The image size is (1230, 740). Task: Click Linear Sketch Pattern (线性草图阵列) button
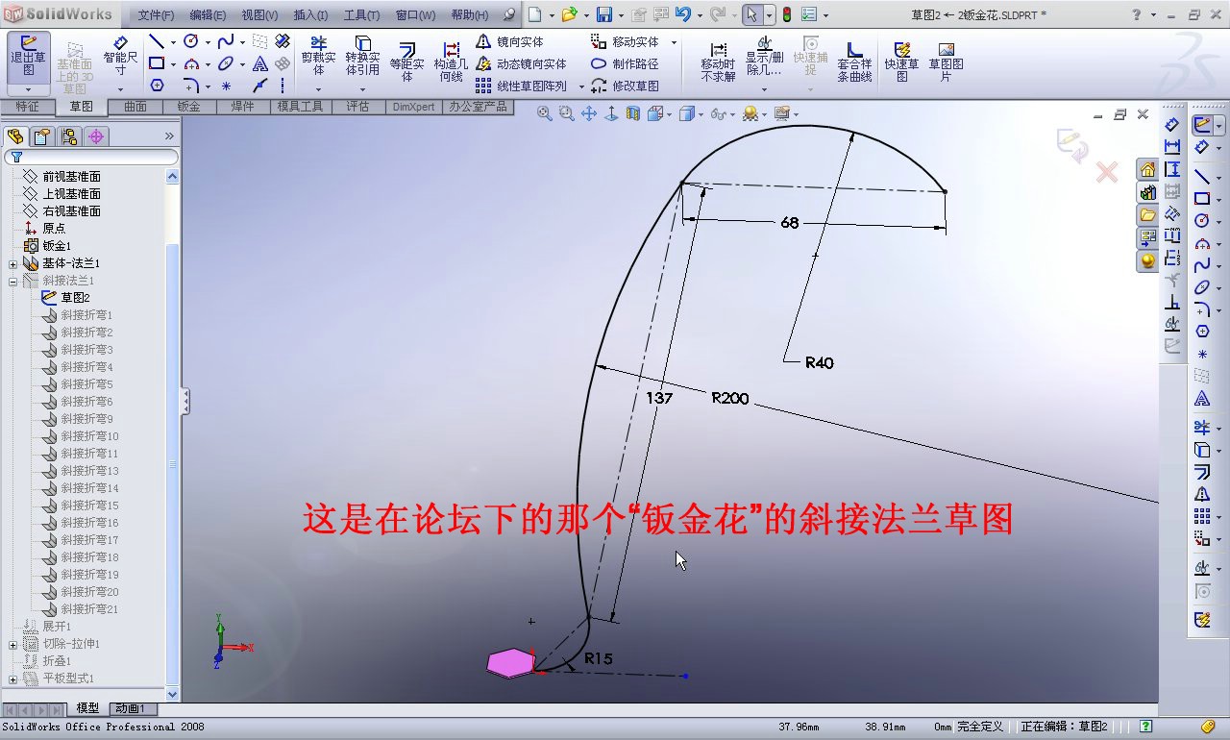click(x=522, y=86)
